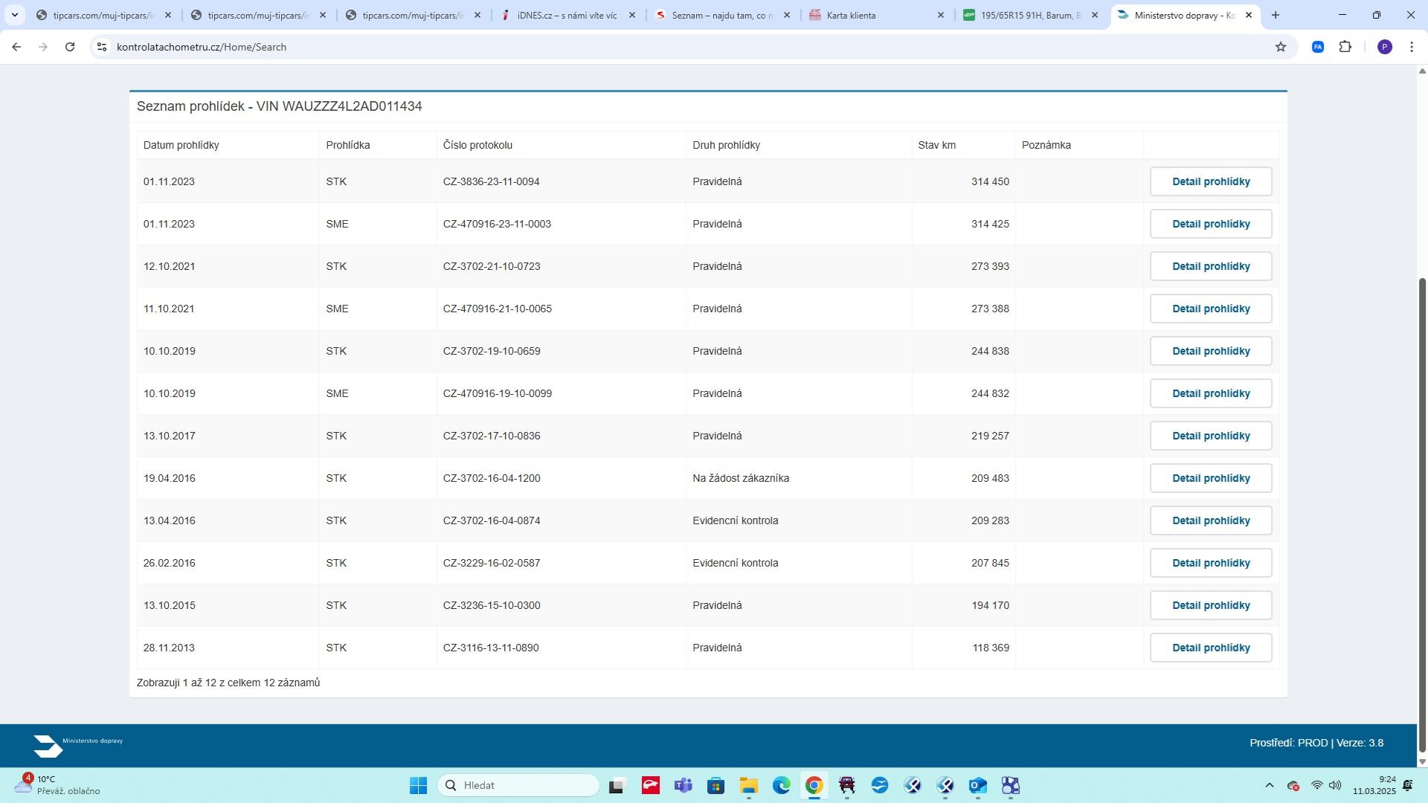Open Detail prohlídky for the 209 483 km row

point(1210,478)
